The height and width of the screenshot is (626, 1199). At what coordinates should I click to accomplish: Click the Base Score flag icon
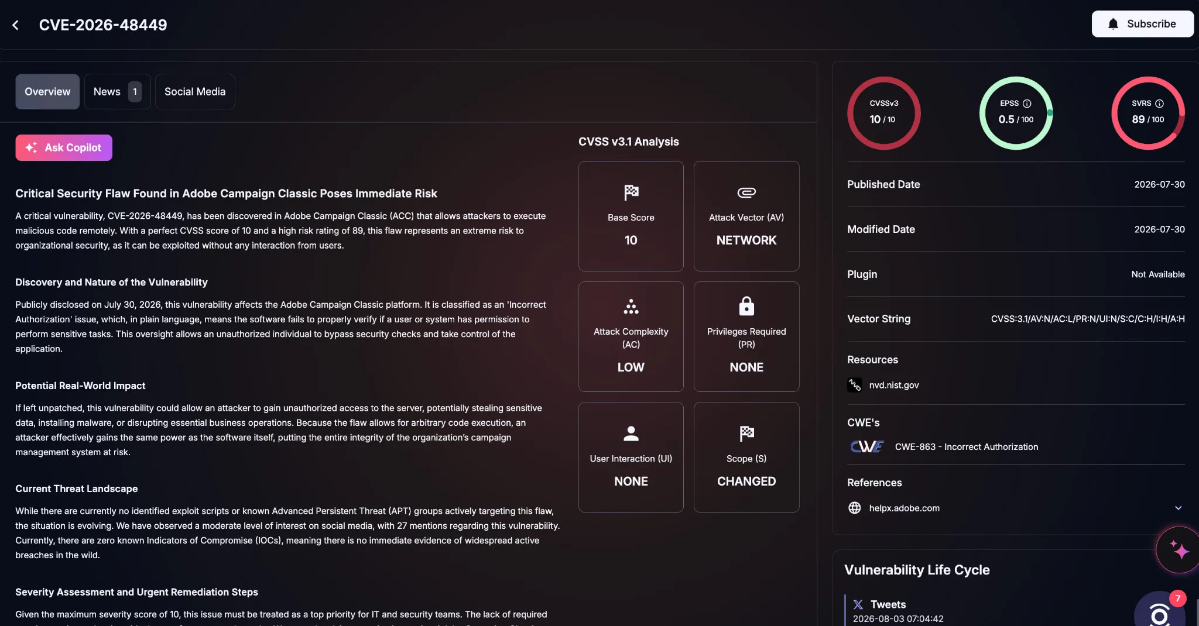631,192
